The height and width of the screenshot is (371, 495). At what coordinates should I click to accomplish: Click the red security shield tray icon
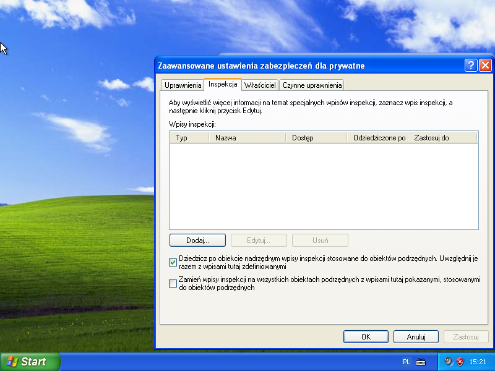coord(460,362)
